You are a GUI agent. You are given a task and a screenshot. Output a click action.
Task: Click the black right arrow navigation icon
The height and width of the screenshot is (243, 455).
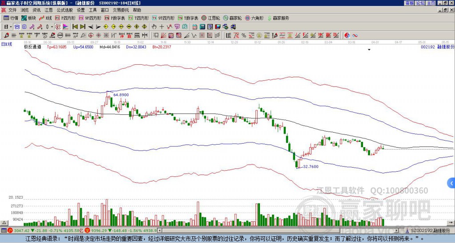point(98,27)
